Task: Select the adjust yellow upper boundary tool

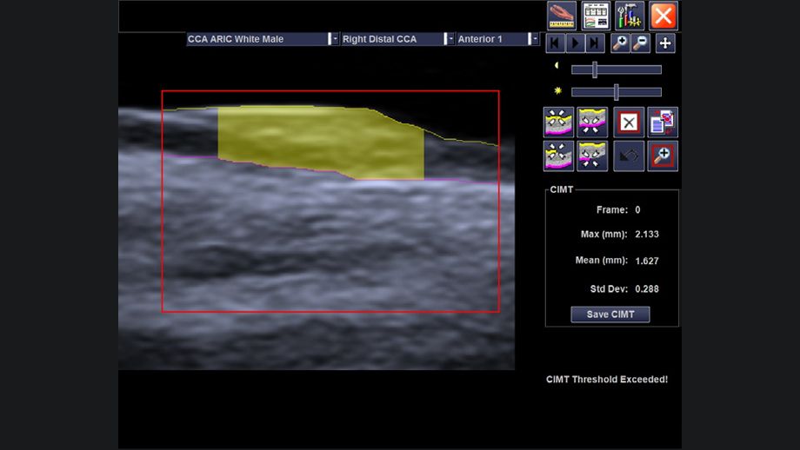Action: pos(558,122)
